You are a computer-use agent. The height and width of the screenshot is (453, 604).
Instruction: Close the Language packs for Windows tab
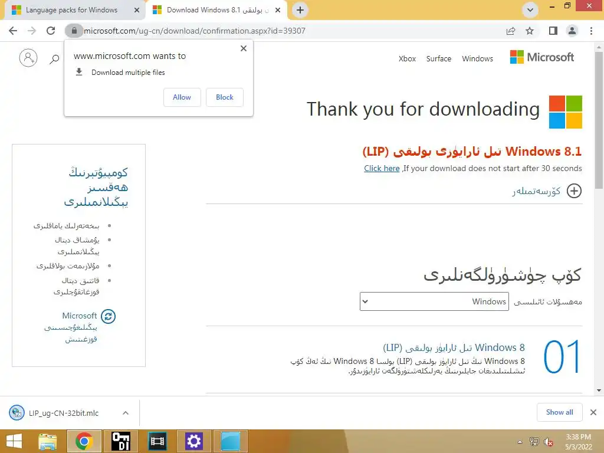[137, 10]
